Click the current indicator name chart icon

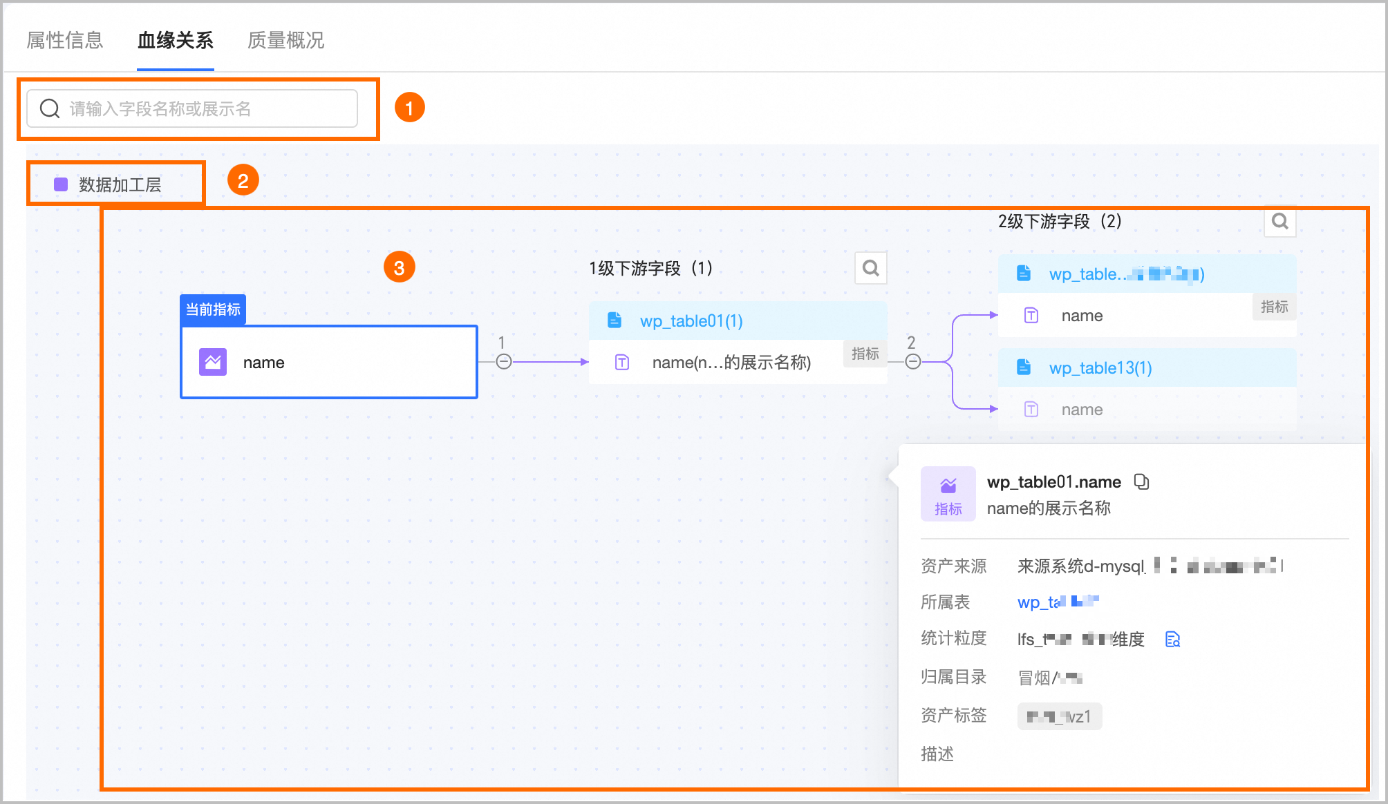213,362
